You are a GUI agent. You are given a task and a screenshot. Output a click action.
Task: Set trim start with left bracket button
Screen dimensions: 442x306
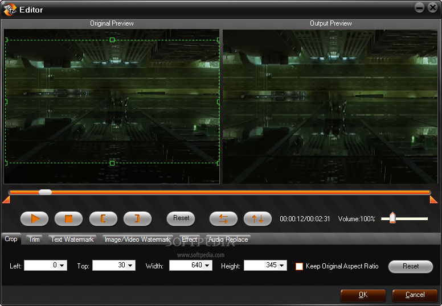point(103,218)
